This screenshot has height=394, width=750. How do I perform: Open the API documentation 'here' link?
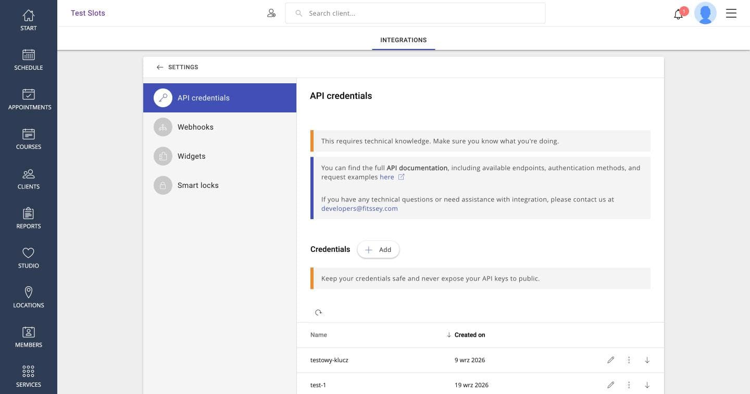pos(386,177)
